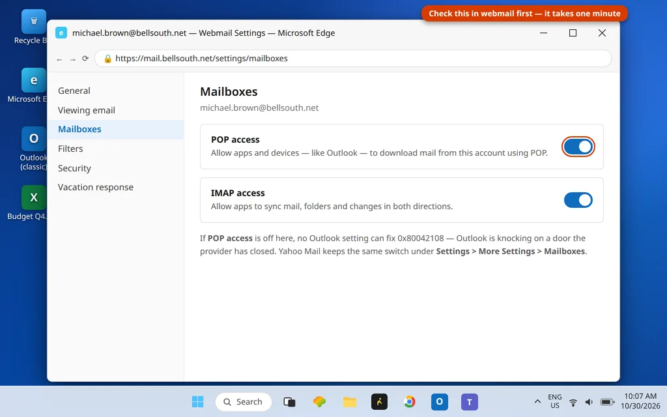Close the Webmail Settings window

[602, 33]
